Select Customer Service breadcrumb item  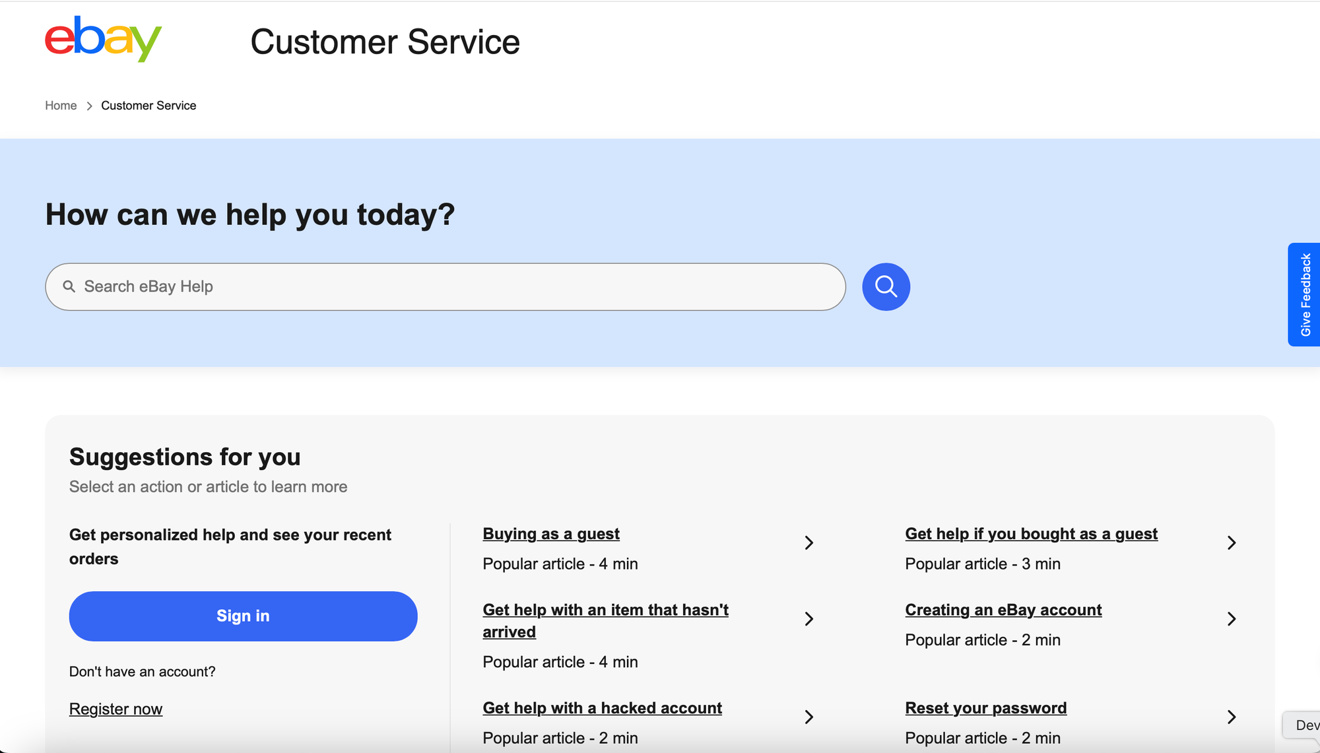tap(148, 106)
